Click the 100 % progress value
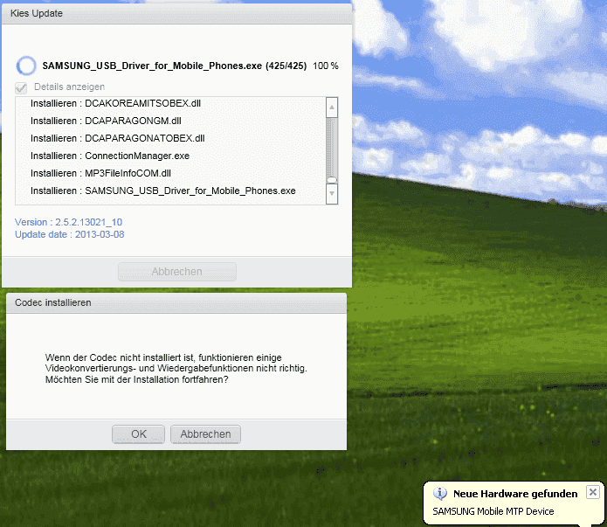Viewport: 607px width, 527px height. point(326,66)
